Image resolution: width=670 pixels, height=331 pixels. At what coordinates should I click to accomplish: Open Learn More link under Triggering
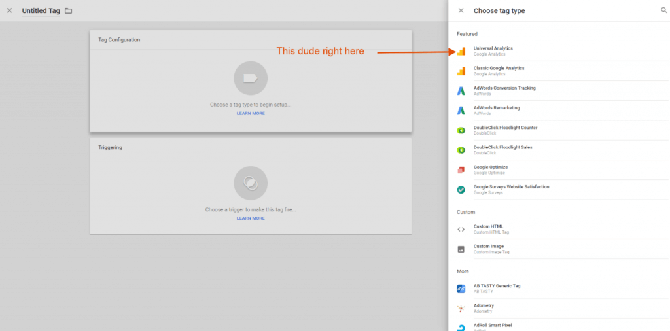pos(251,218)
